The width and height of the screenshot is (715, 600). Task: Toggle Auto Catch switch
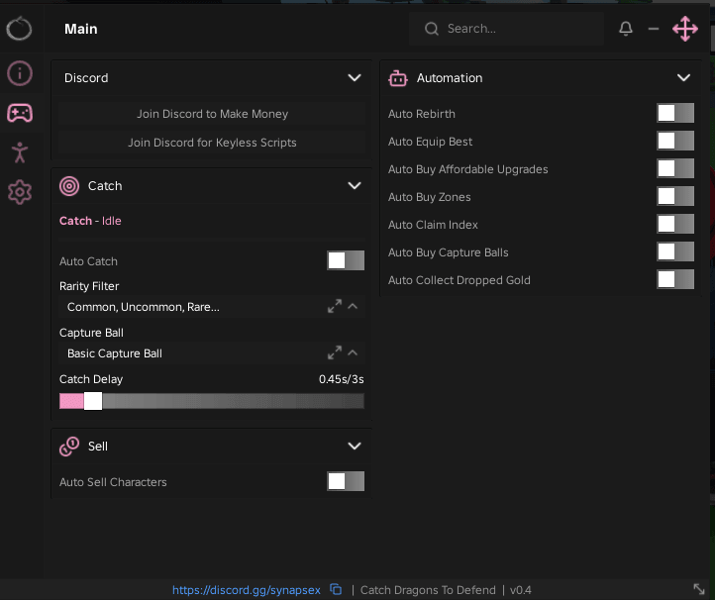[x=346, y=260]
